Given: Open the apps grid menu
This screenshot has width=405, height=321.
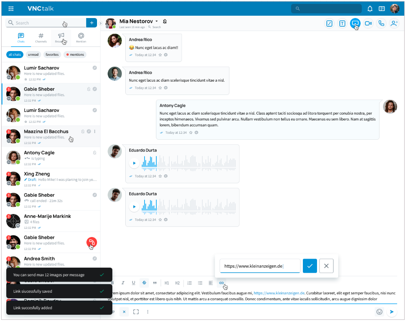Looking at the screenshot, I should [11, 9].
